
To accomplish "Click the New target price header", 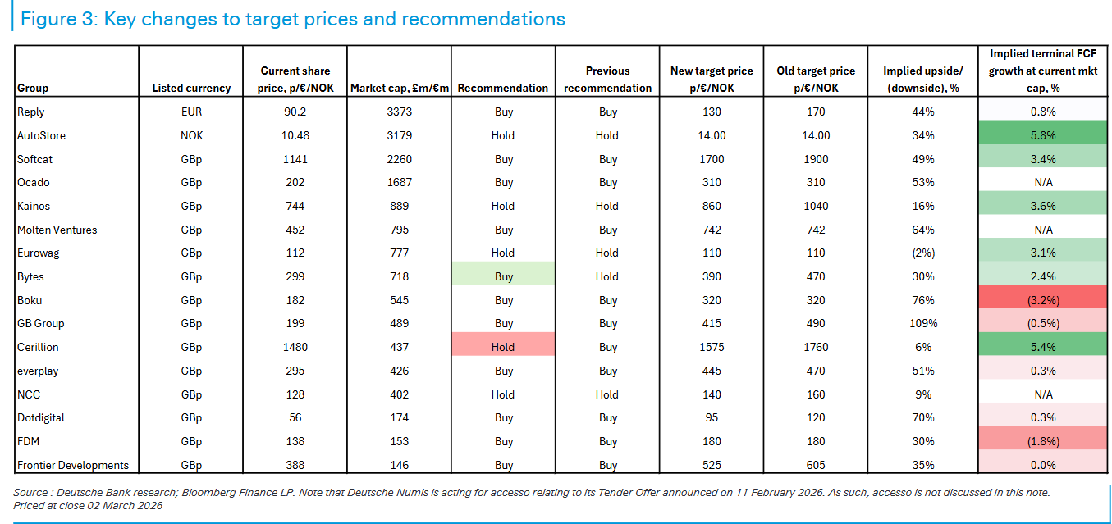I will [x=712, y=79].
